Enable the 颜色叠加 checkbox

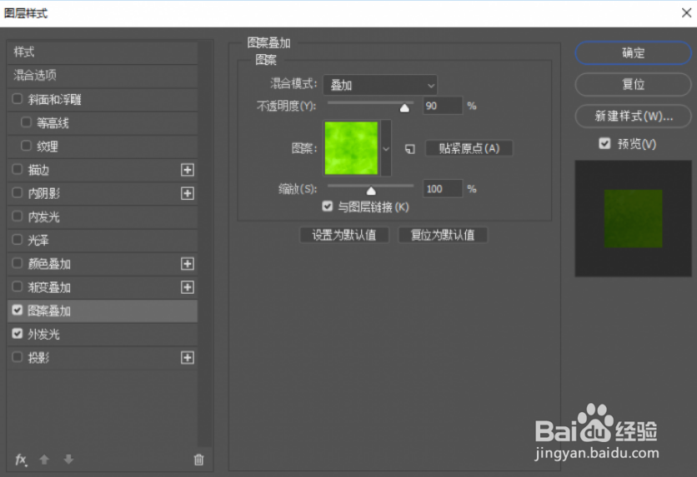pos(18,263)
